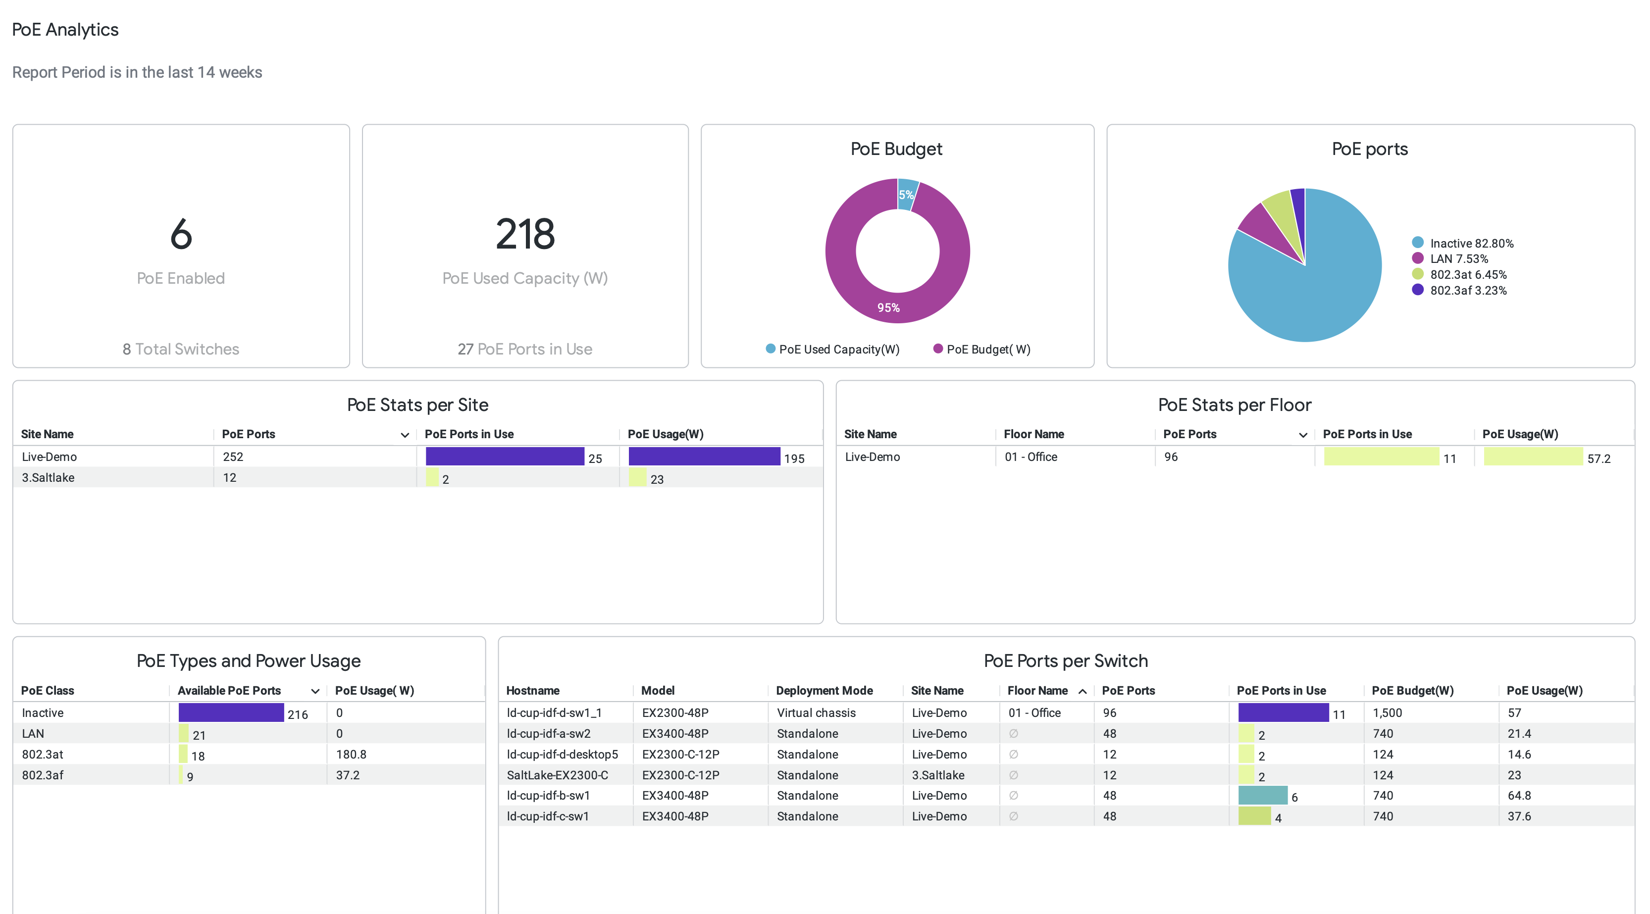Click the 95% PoE Budget donut segment

coord(888,307)
